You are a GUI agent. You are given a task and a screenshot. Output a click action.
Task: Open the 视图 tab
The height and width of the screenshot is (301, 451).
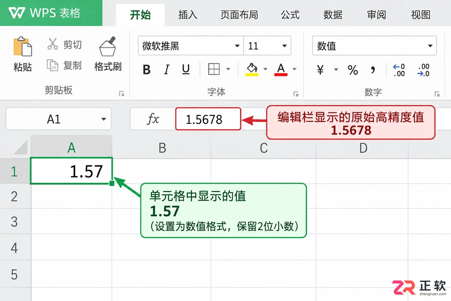pyautogui.click(x=421, y=15)
